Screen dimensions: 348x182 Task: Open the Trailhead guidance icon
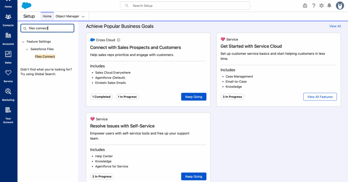point(305,6)
